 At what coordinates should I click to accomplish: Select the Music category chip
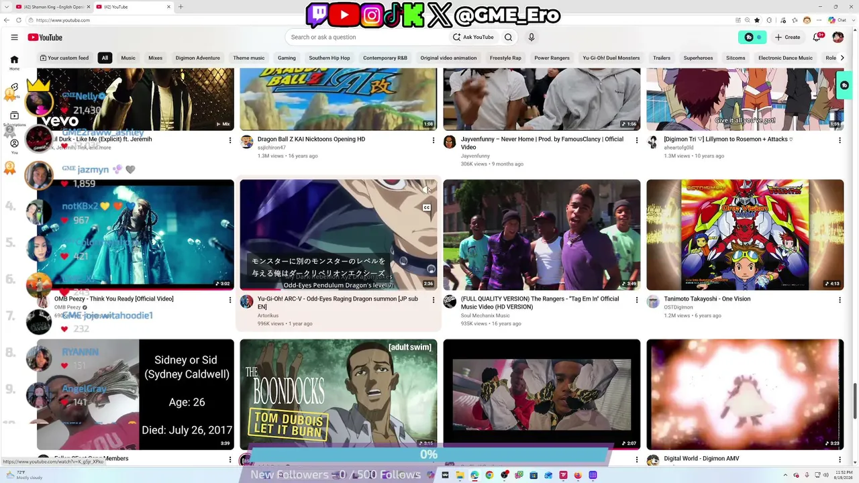pos(128,58)
